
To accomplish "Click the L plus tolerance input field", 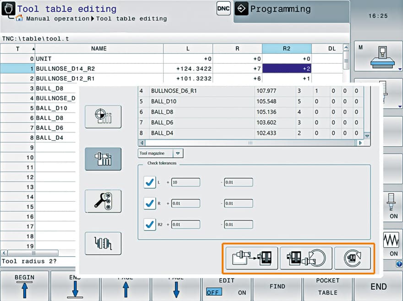I will (185, 182).
